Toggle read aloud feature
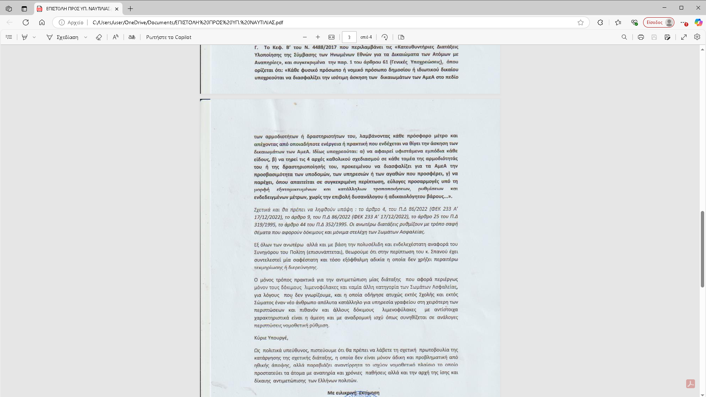Image resolution: width=706 pixels, height=397 pixels. click(x=115, y=37)
